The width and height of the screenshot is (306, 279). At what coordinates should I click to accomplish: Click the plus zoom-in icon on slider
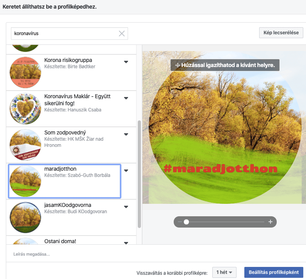(270, 222)
